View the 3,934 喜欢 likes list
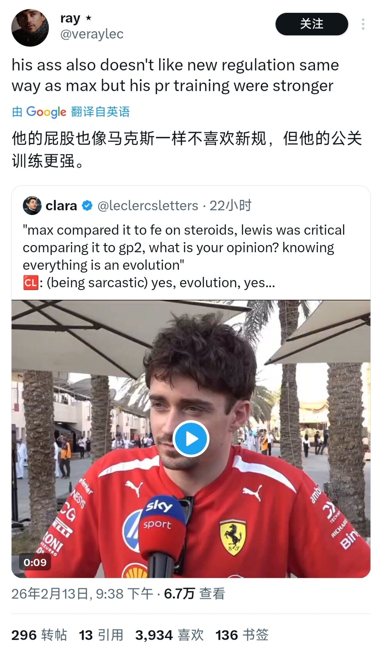 169,635
